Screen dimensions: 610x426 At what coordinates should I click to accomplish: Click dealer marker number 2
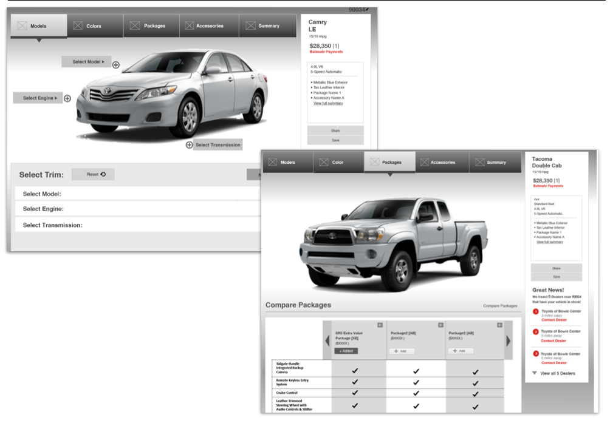(x=536, y=332)
